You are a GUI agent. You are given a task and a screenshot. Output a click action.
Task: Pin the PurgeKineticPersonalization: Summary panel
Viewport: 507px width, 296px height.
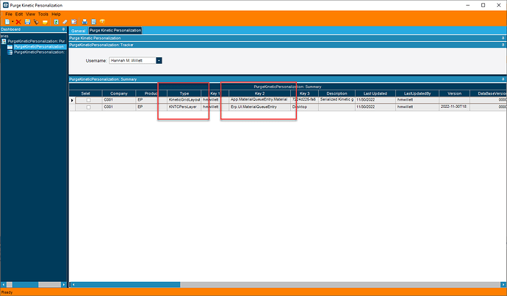point(503,79)
